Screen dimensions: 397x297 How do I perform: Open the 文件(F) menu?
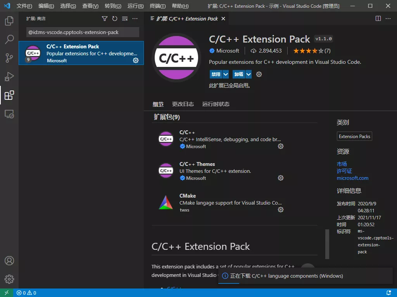(24, 6)
